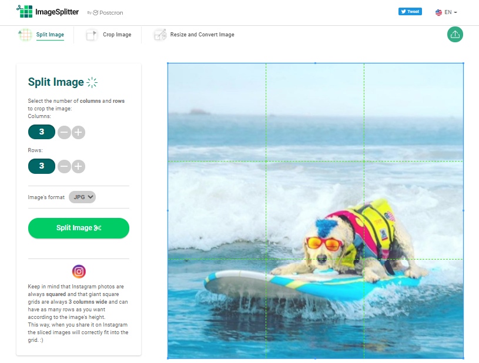
Task: Click the Tweet button
Action: [410, 11]
